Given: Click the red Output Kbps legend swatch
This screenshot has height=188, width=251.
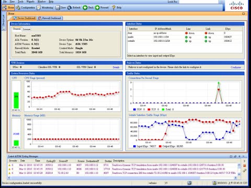Looking at the screenshot, I should tap(160, 146).
